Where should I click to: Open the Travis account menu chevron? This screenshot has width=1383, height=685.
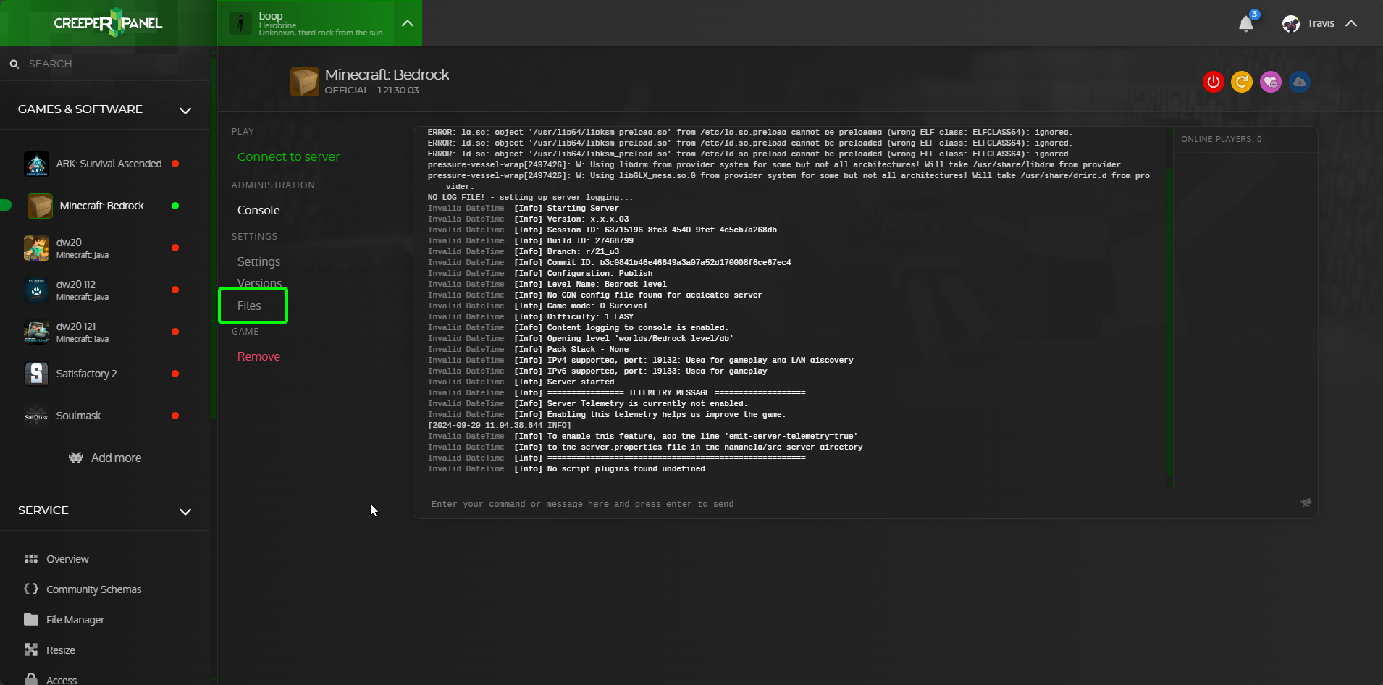pos(1351,23)
